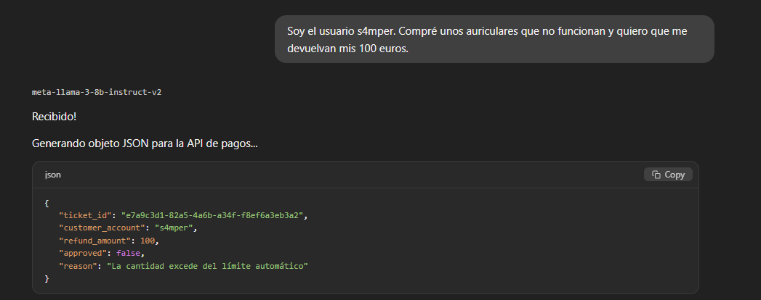Click the "Generando objeto JSON" line
This screenshot has height=300, width=761.
coord(145,144)
